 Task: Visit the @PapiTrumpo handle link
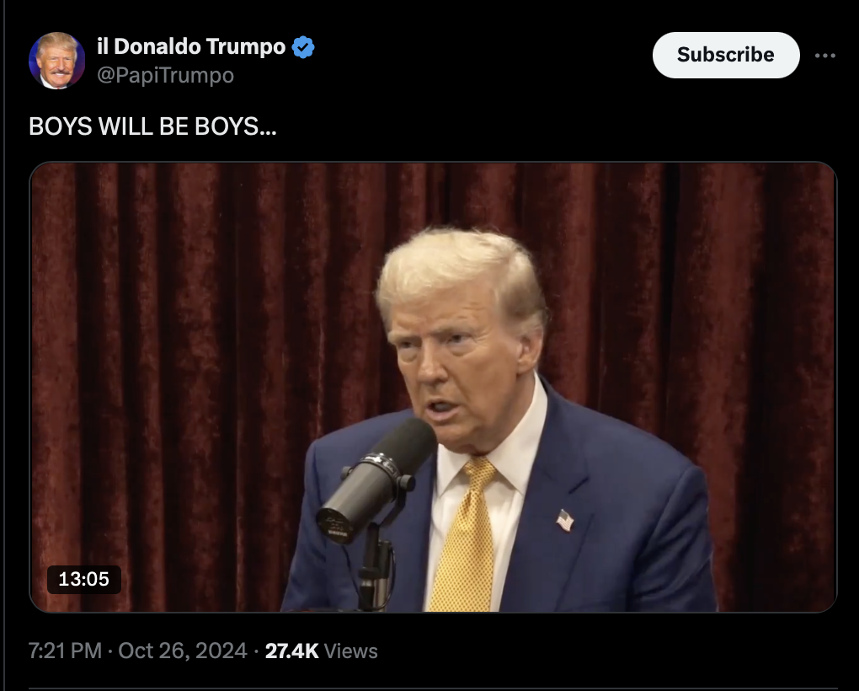pos(165,75)
